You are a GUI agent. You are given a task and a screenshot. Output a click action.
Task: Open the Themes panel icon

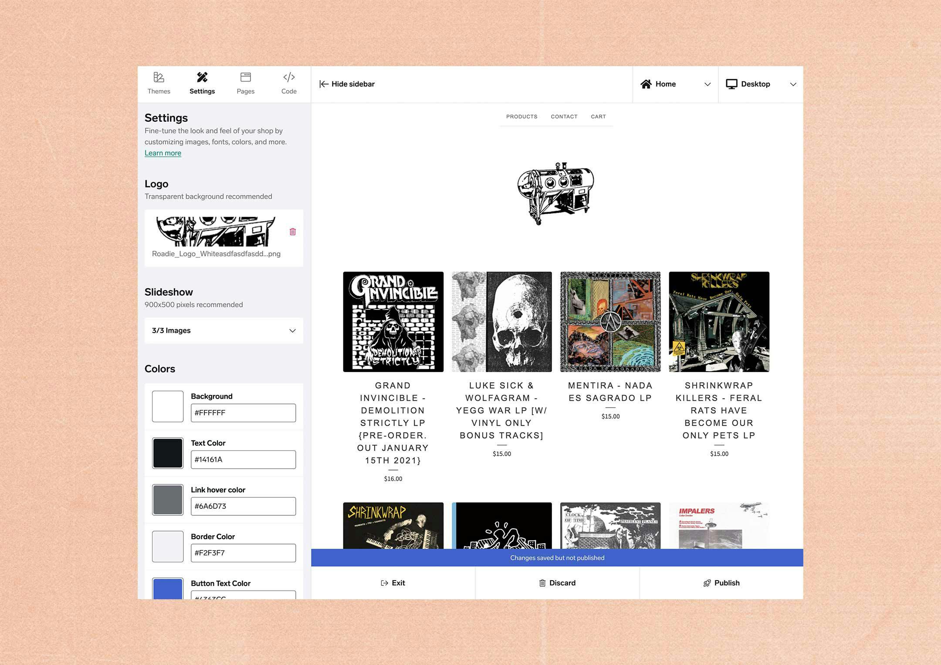(159, 77)
